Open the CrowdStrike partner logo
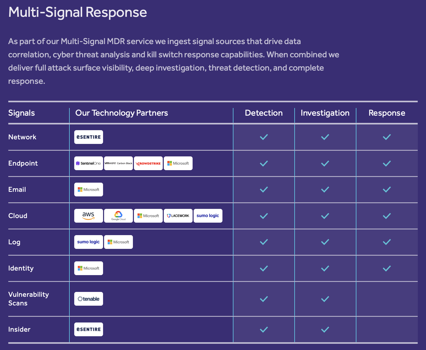 click(x=148, y=163)
